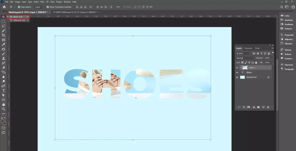Expand the Opacity value dropdown arrow

tap(272, 58)
